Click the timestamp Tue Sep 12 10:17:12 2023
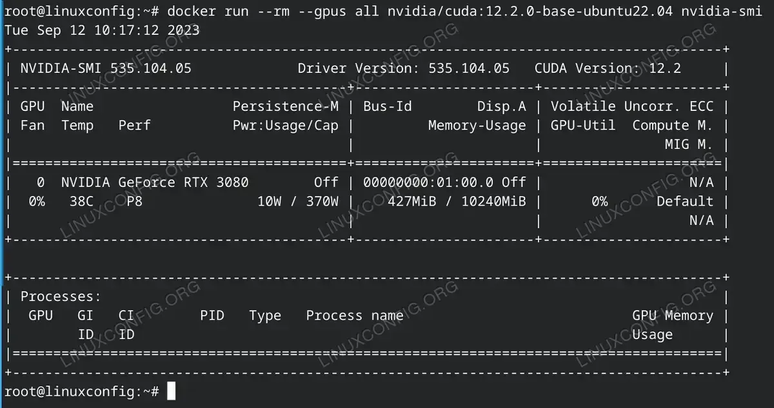774x408 pixels. click(x=102, y=30)
